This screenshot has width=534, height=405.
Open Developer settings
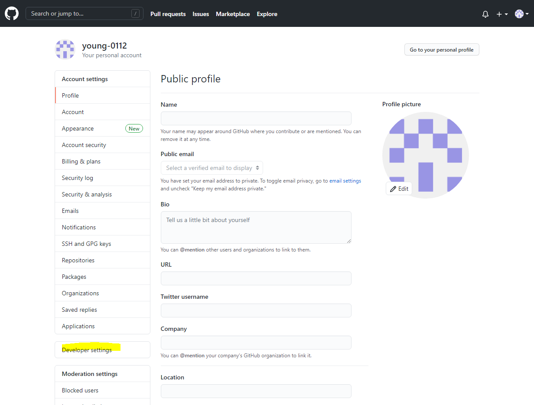click(x=102, y=350)
